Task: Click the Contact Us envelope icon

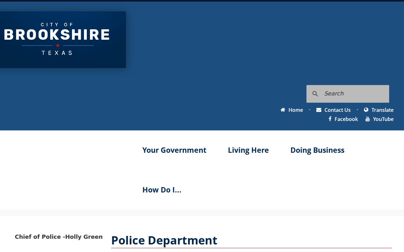Action: pos(319,110)
